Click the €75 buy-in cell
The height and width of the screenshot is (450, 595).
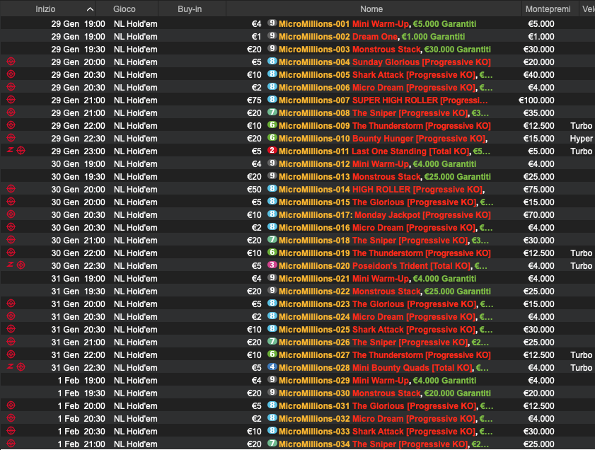[x=254, y=100]
